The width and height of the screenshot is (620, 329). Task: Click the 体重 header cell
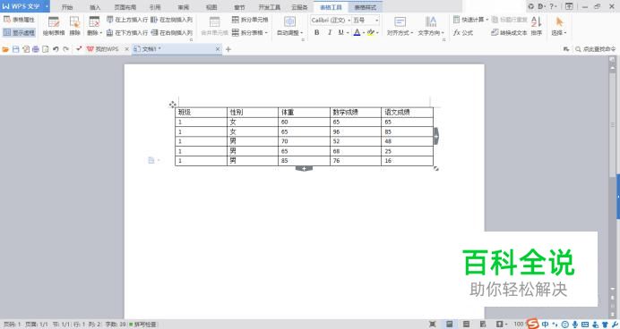click(x=304, y=112)
